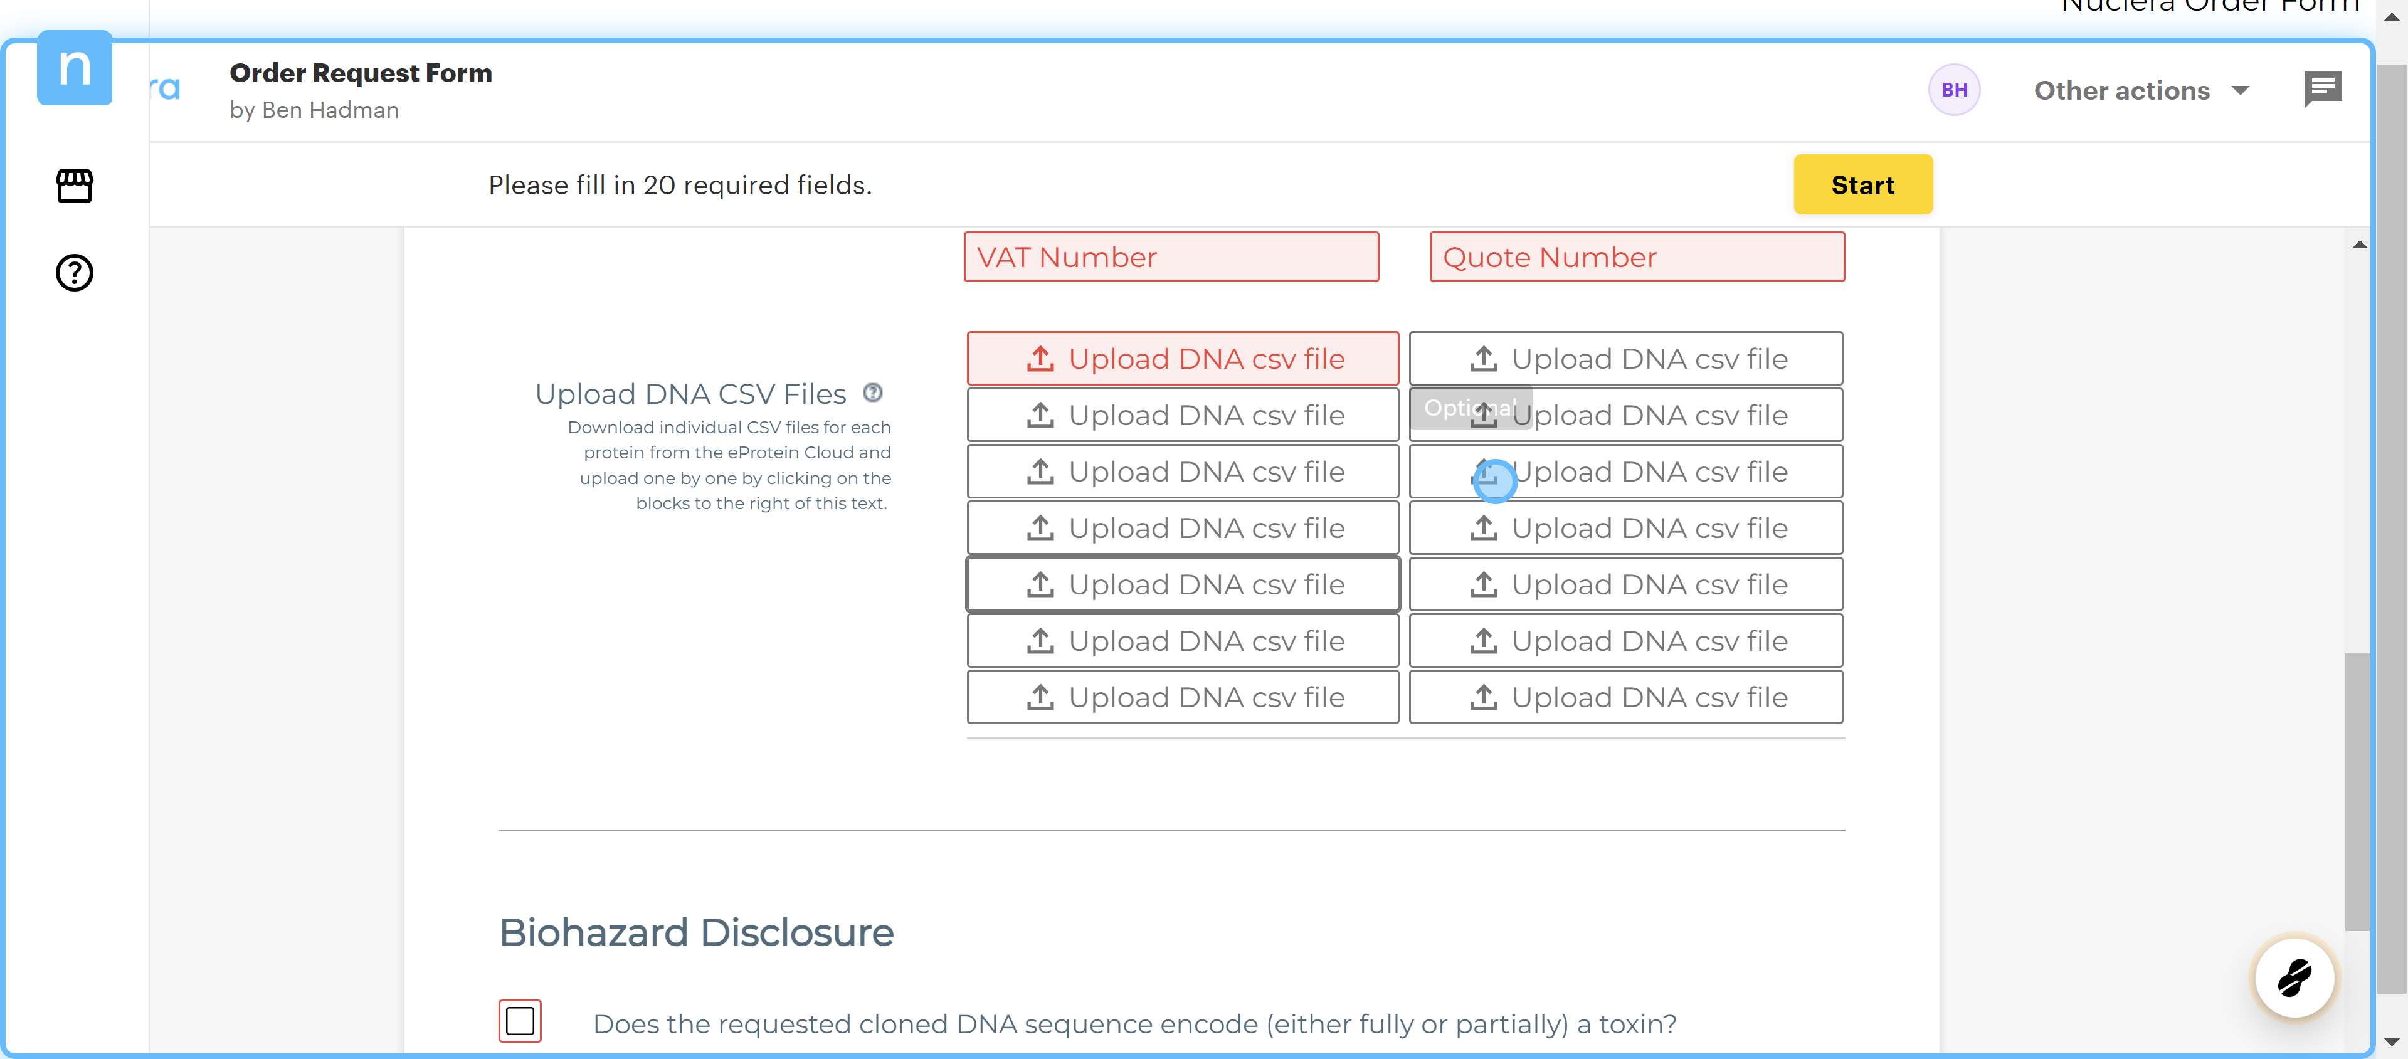
Task: Click the help icon beside Upload DNA CSV Files
Action: pos(872,393)
